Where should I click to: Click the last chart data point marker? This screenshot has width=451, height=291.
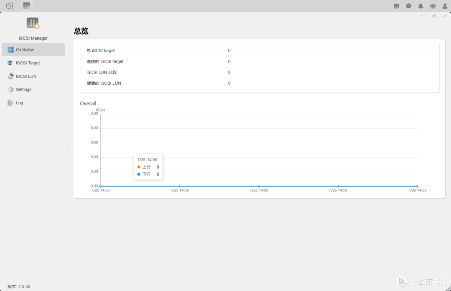coord(417,186)
